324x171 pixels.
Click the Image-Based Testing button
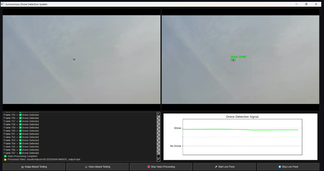coord(34,167)
